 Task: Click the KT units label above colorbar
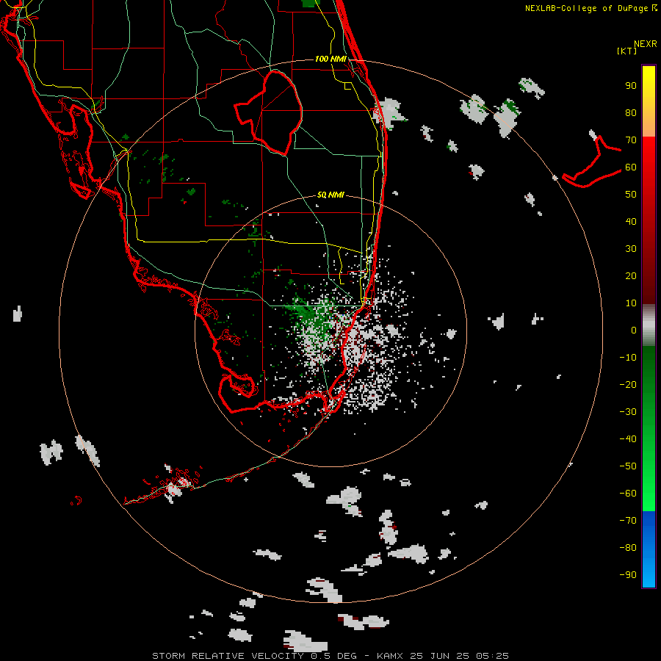click(x=626, y=51)
